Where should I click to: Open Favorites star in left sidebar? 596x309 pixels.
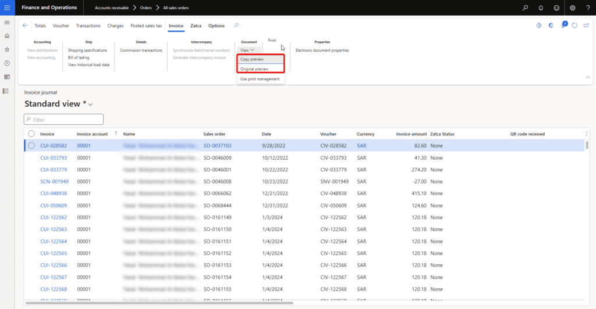pyautogui.click(x=7, y=50)
